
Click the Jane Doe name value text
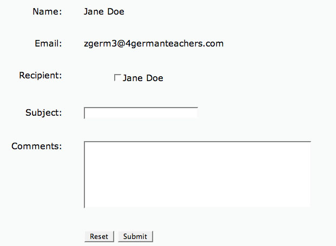coord(104,11)
